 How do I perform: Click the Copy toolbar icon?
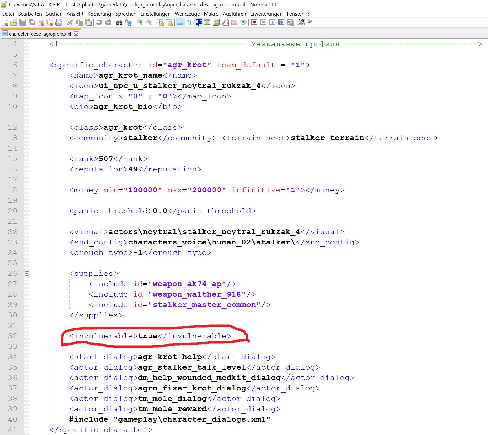(x=79, y=22)
